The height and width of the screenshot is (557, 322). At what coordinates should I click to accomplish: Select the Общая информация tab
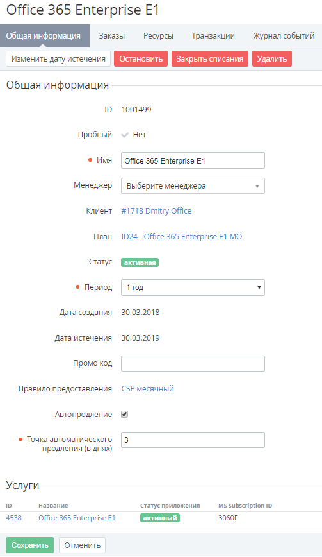(44, 36)
